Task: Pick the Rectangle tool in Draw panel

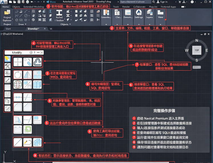Action: click(x=21, y=20)
